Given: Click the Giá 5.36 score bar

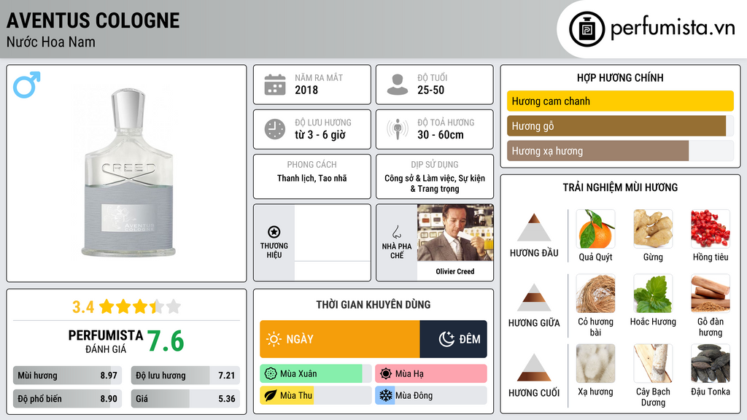Looking at the screenshot, I should click(185, 399).
